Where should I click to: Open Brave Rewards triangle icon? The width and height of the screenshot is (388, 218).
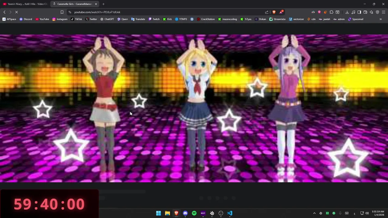click(281, 12)
